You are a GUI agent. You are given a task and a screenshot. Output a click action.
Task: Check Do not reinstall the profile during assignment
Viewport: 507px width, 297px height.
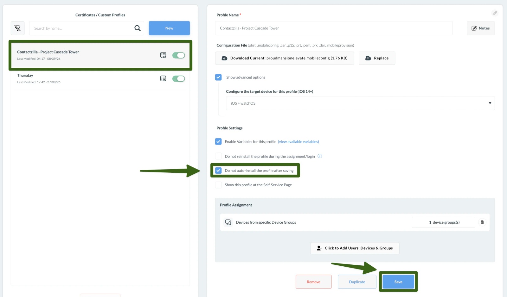(x=218, y=156)
